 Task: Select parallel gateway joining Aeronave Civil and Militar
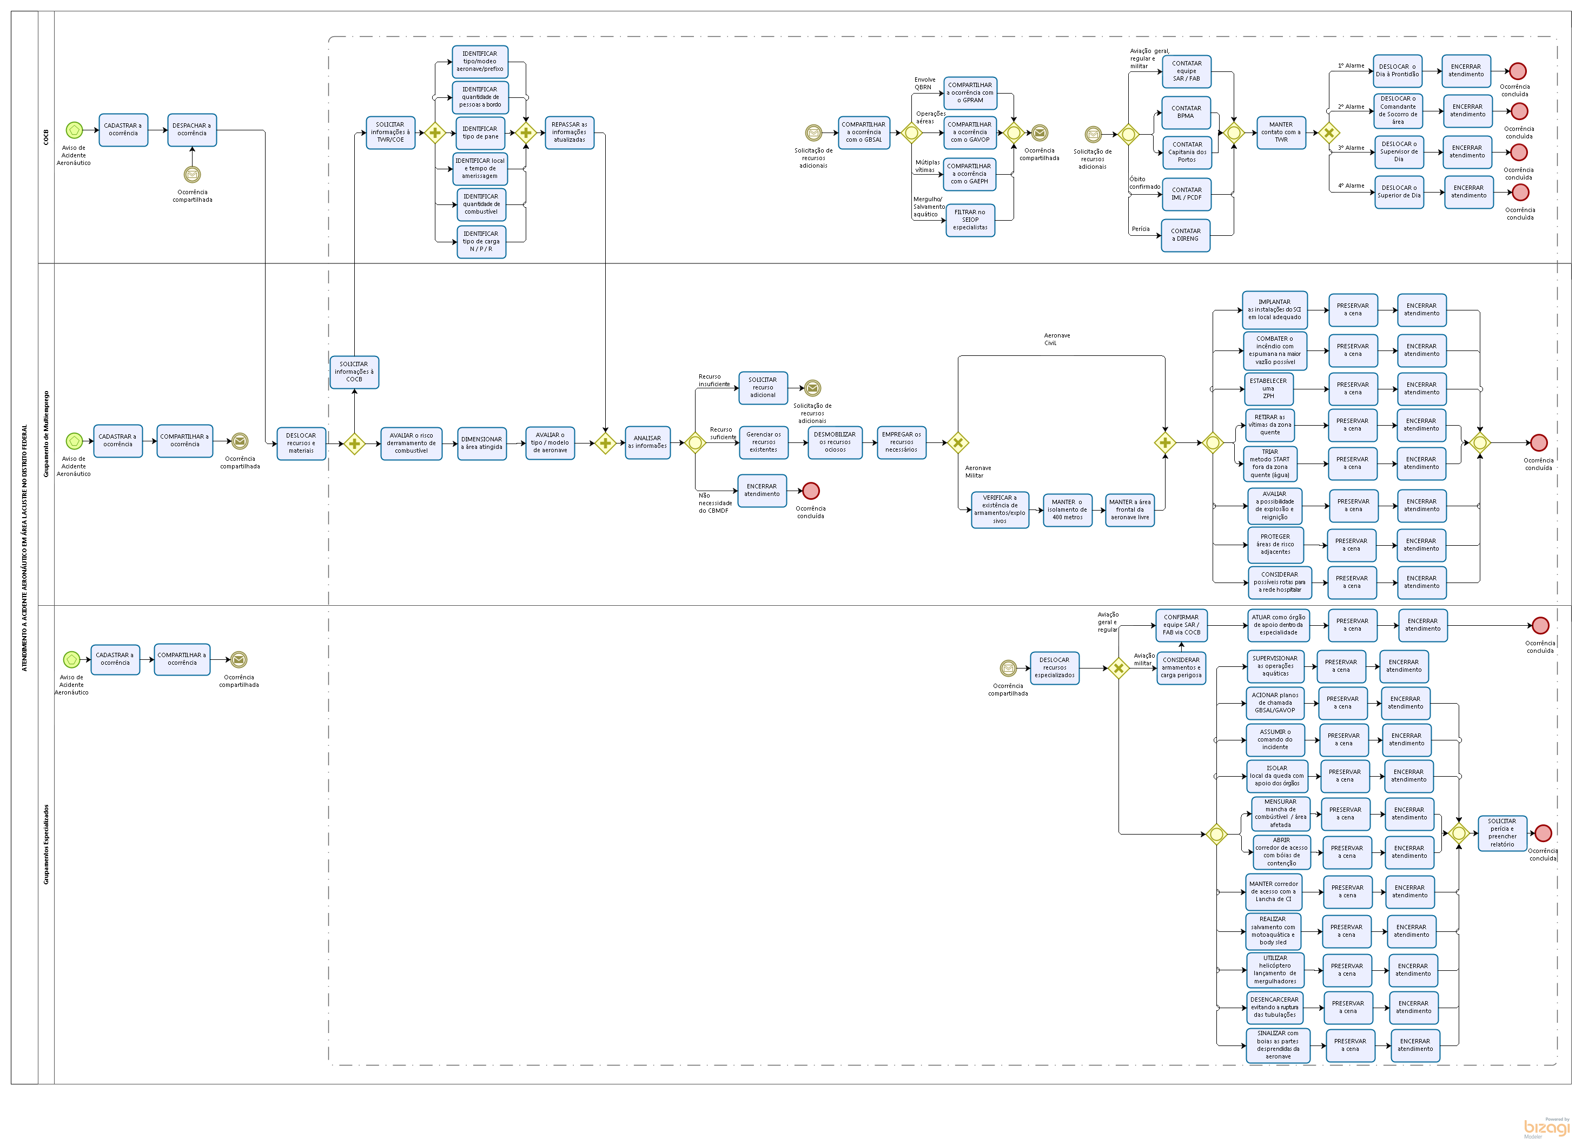[1165, 442]
